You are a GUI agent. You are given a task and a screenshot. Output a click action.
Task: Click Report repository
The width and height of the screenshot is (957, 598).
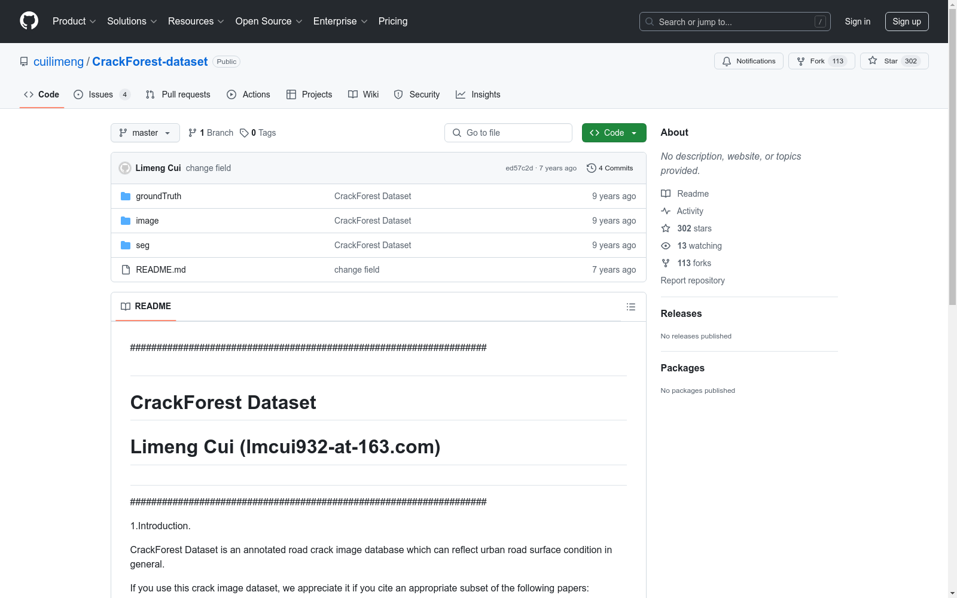[693, 280]
